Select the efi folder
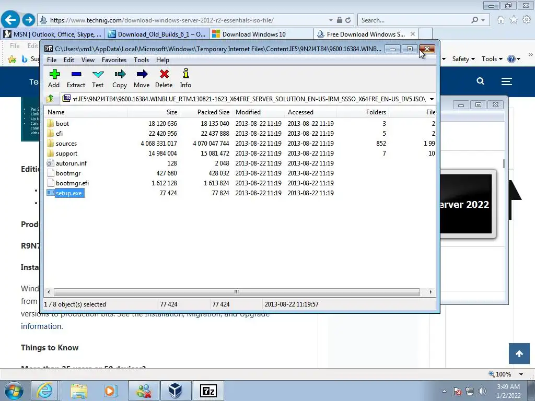The height and width of the screenshot is (401, 535). [59, 133]
